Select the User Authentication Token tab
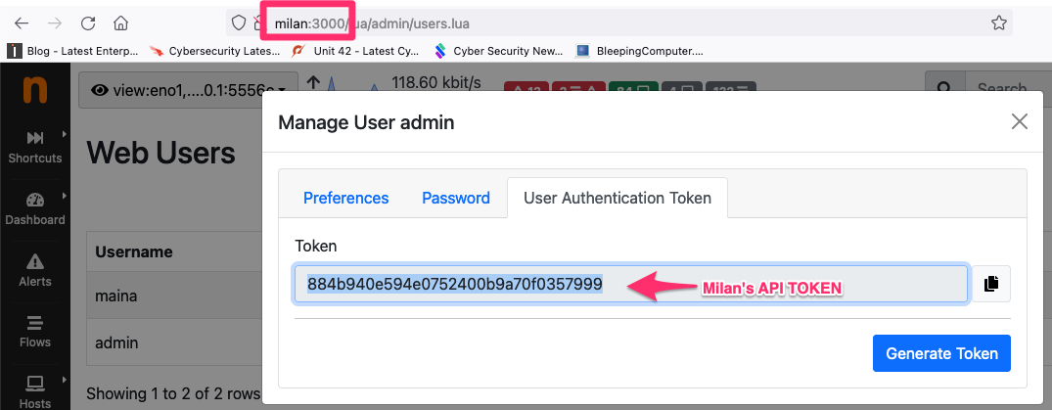The width and height of the screenshot is (1052, 410). [617, 198]
